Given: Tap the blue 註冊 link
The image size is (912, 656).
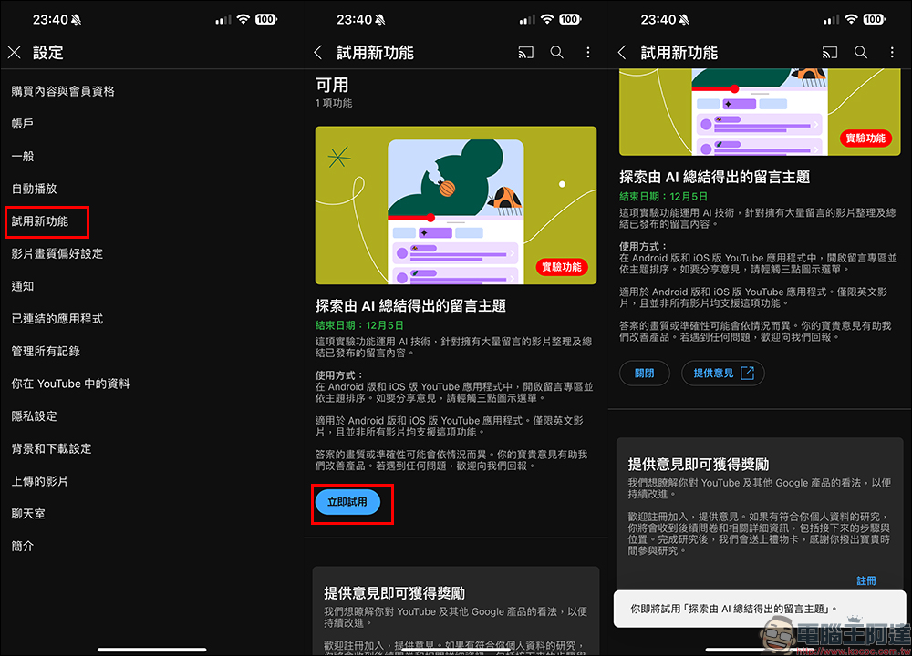Looking at the screenshot, I should [x=865, y=580].
